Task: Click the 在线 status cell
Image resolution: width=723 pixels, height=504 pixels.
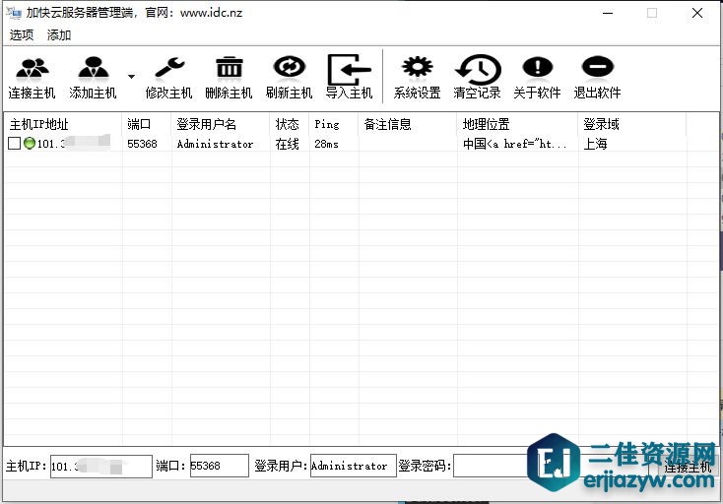Action: click(287, 144)
